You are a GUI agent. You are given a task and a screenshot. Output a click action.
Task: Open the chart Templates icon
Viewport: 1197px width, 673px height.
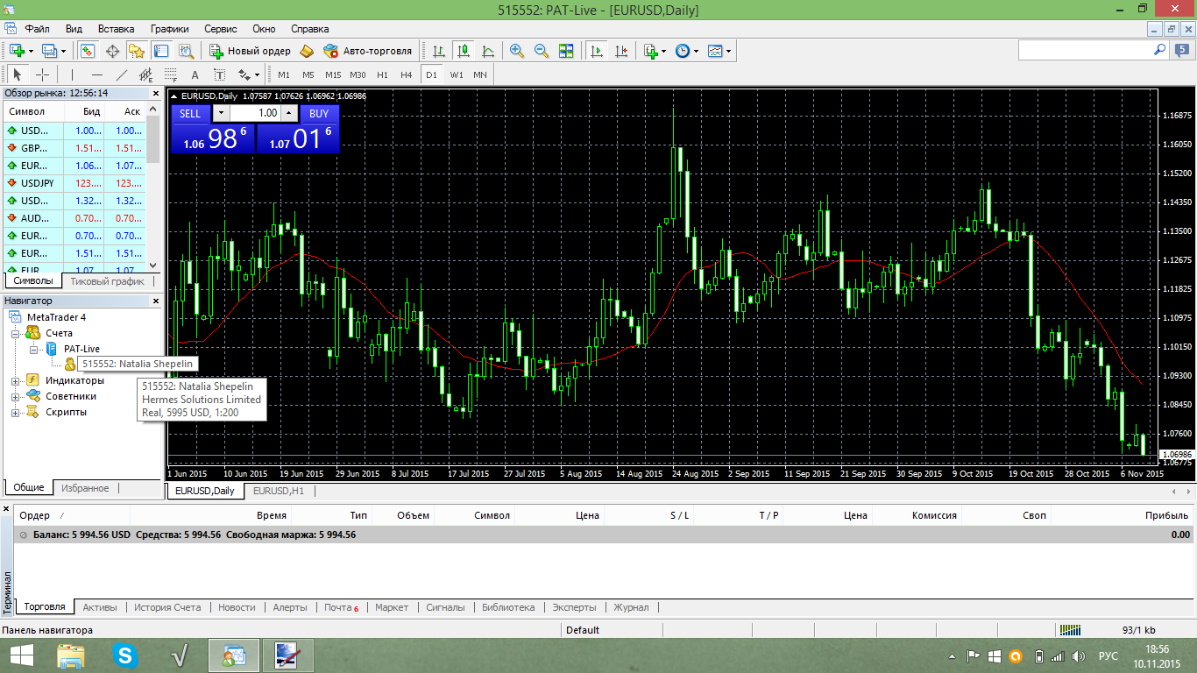(x=715, y=51)
